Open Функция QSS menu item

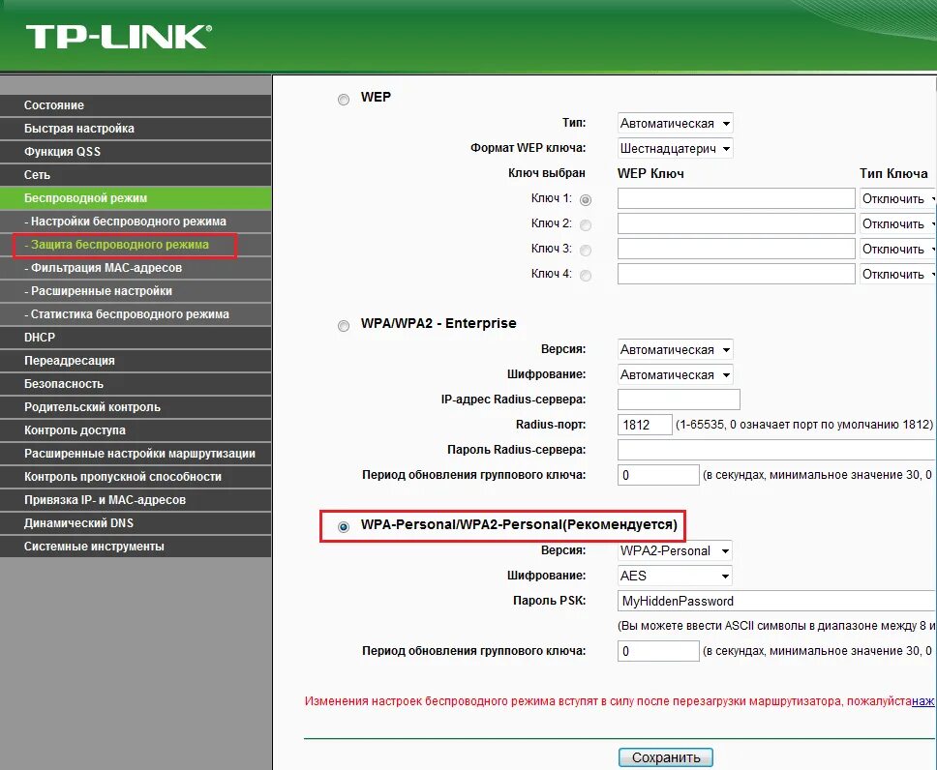pos(136,152)
